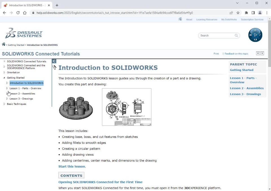Viewport: 271px width, 191px height.
Task: Open Lesson 1 - Parts - Overview sidebar link
Action: click(x=243, y=80)
